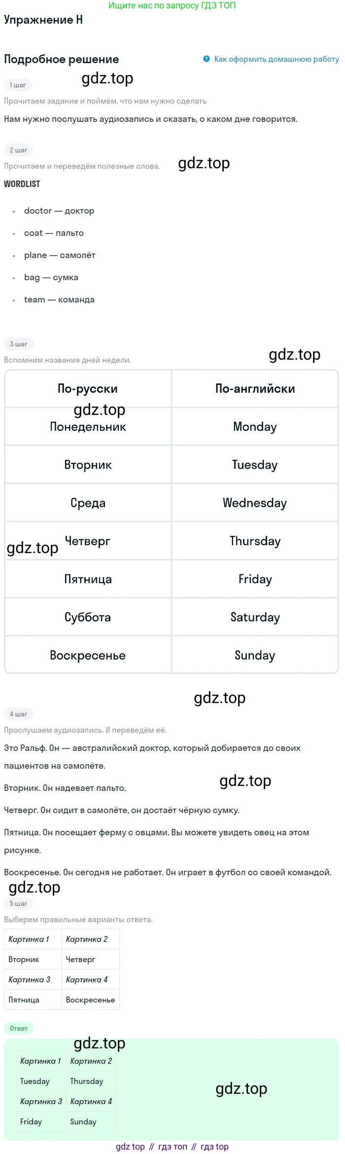Screen dimensions: 345x1154
Task: Select the 'Wednesday' table cell
Action: (255, 503)
